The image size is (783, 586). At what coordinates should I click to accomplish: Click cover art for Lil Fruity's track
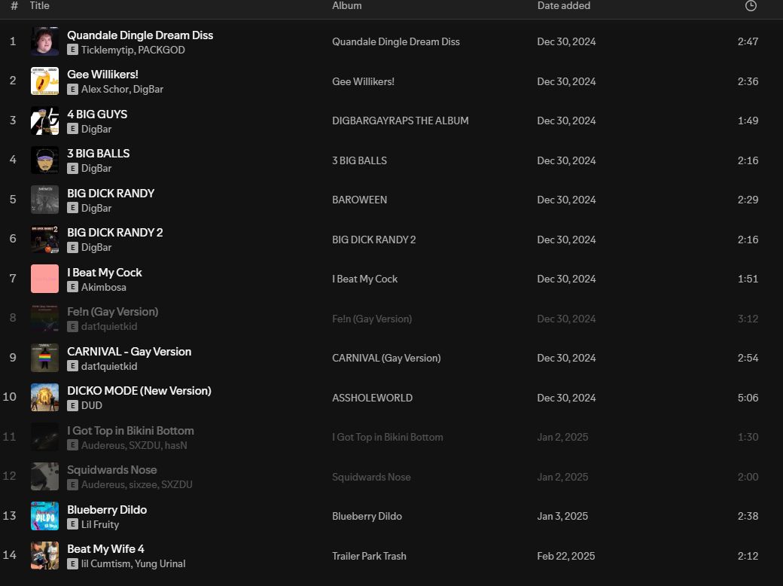pos(44,516)
